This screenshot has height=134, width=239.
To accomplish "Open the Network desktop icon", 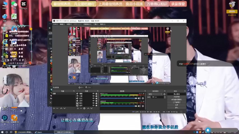I will pos(5,18).
